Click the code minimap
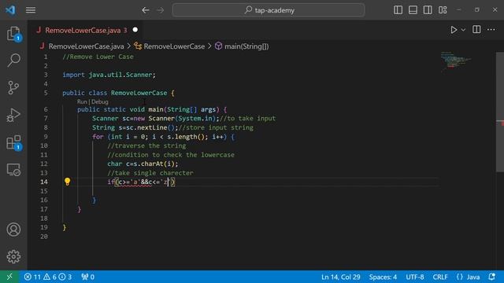 click(456, 61)
